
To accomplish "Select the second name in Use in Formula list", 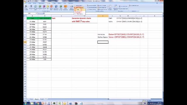I will [x=80, y=12].
